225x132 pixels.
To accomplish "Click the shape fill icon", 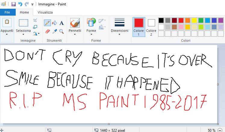I will click(101, 27).
